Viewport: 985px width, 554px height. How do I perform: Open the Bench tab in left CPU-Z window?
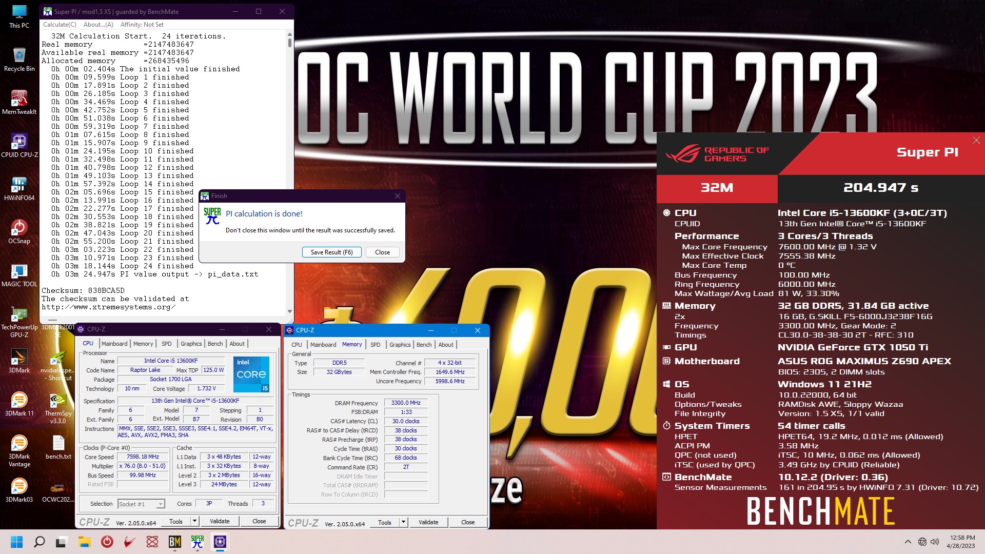click(x=215, y=344)
